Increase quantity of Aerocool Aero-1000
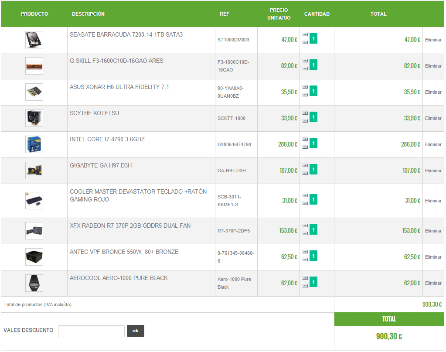 click(x=305, y=278)
